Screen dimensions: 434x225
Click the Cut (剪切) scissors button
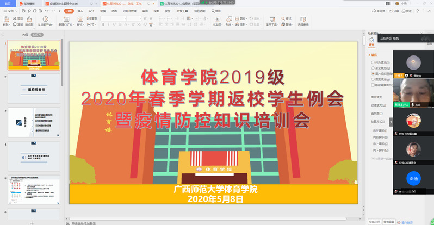[x=18, y=18]
